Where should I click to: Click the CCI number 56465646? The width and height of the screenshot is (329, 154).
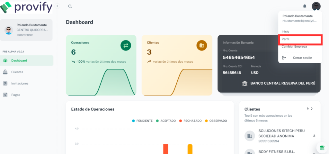pyautogui.click(x=232, y=73)
